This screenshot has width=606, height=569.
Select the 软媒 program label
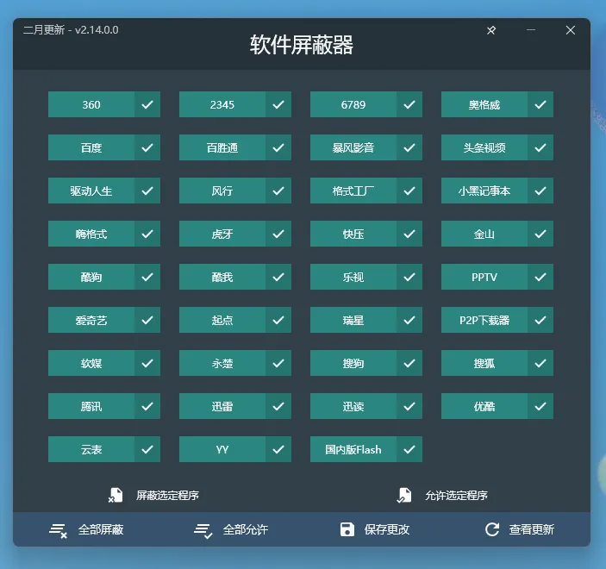[x=91, y=363]
